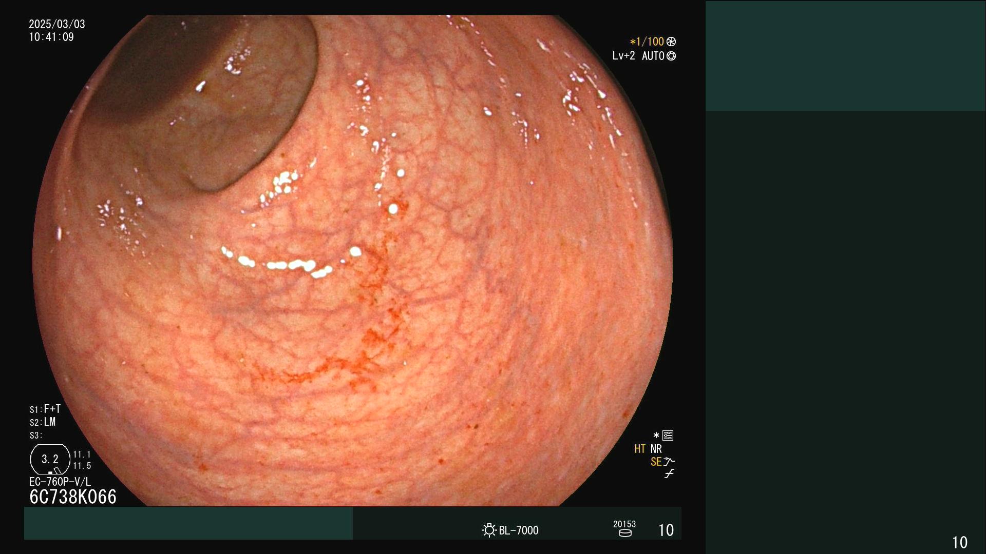Click the SE indicator
986x554 pixels.
point(656,462)
